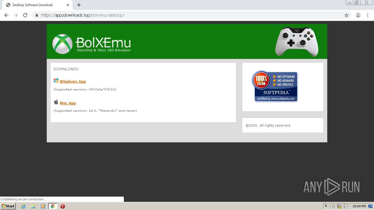Reload the page with the refresh icon
Viewport: 374px width, 210px height.
click(25, 15)
